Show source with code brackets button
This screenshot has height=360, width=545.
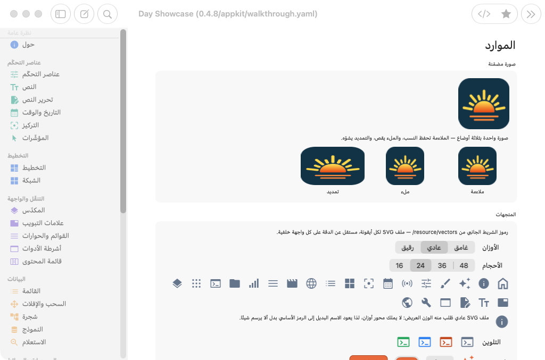point(484,14)
